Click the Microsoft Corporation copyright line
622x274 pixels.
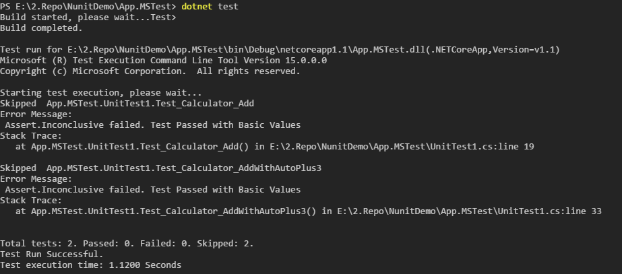pyautogui.click(x=150, y=71)
